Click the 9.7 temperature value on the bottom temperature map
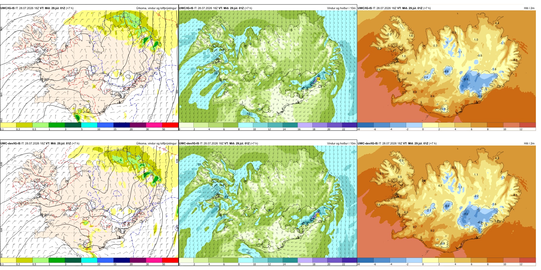 415,227
